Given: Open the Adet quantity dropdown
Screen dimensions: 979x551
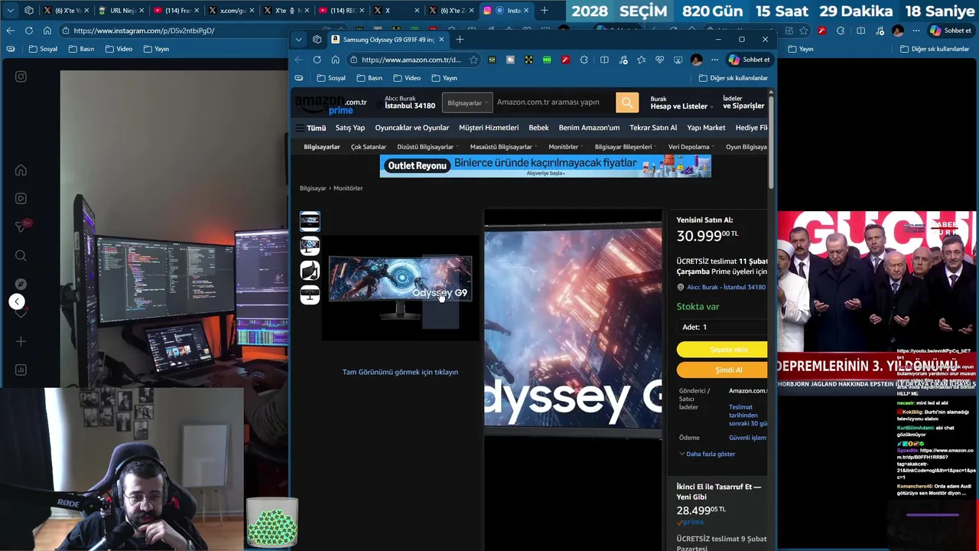Looking at the screenshot, I should click(722, 327).
